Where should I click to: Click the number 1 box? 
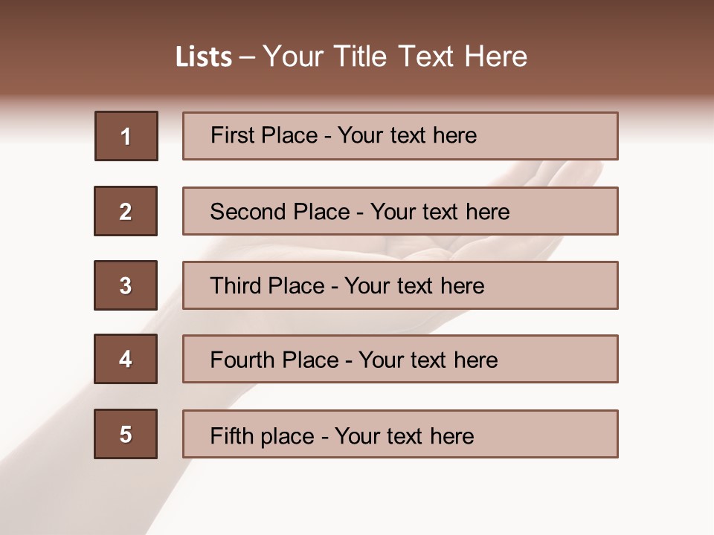point(126,136)
